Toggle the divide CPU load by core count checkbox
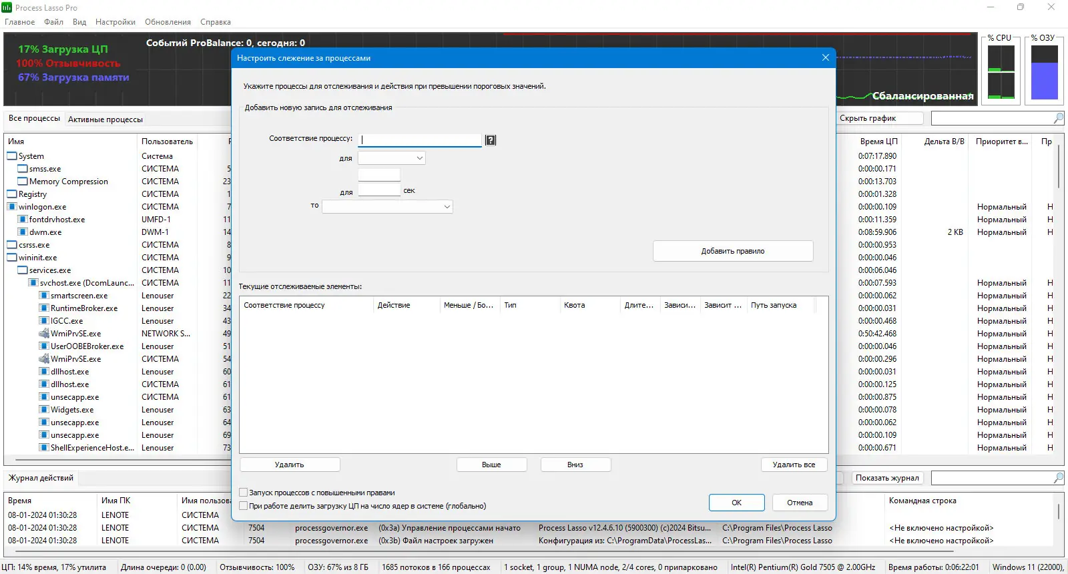Image resolution: width=1068 pixels, height=574 pixels. coord(244,506)
